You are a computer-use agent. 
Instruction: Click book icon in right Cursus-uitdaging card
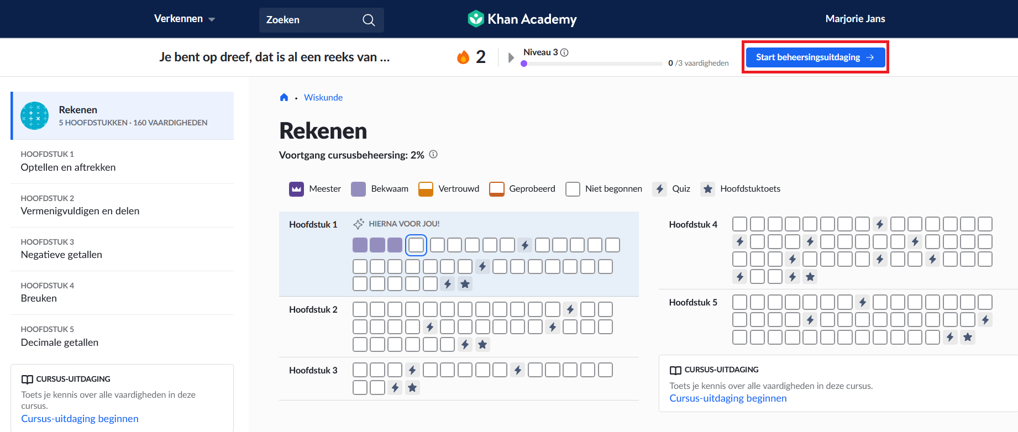675,370
